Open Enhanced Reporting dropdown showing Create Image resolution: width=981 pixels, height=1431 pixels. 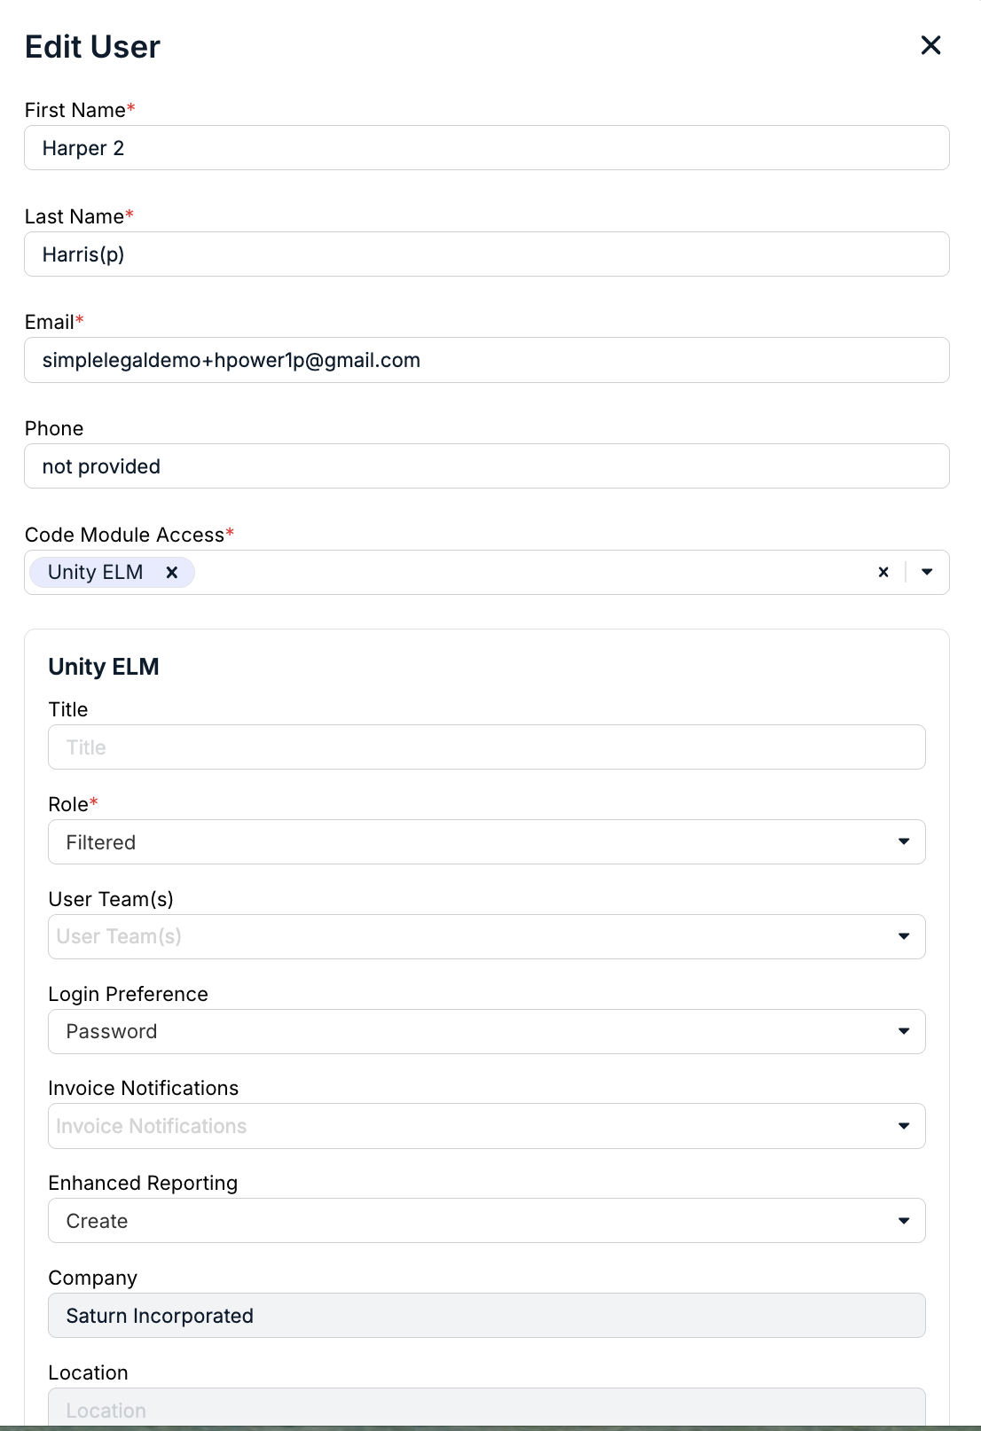[x=487, y=1221]
